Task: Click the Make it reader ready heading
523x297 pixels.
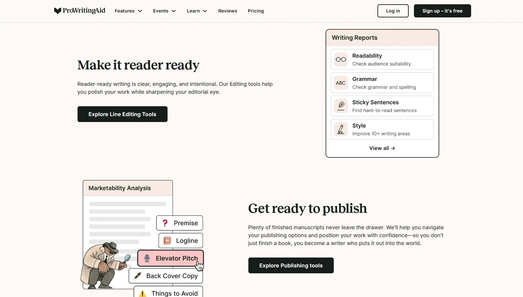Action: pyautogui.click(x=138, y=65)
